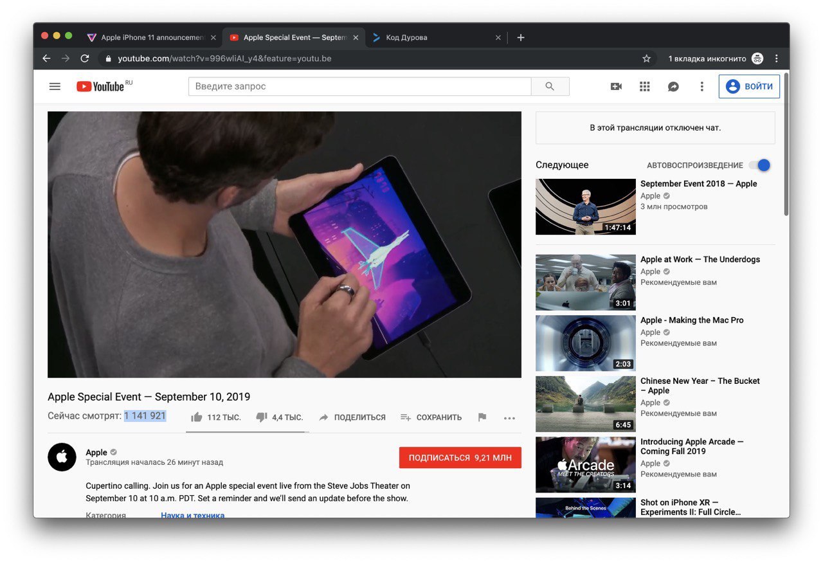This screenshot has width=823, height=562.
Task: Click the ПОДЕЛИТЬСЯ share button
Action: click(352, 417)
